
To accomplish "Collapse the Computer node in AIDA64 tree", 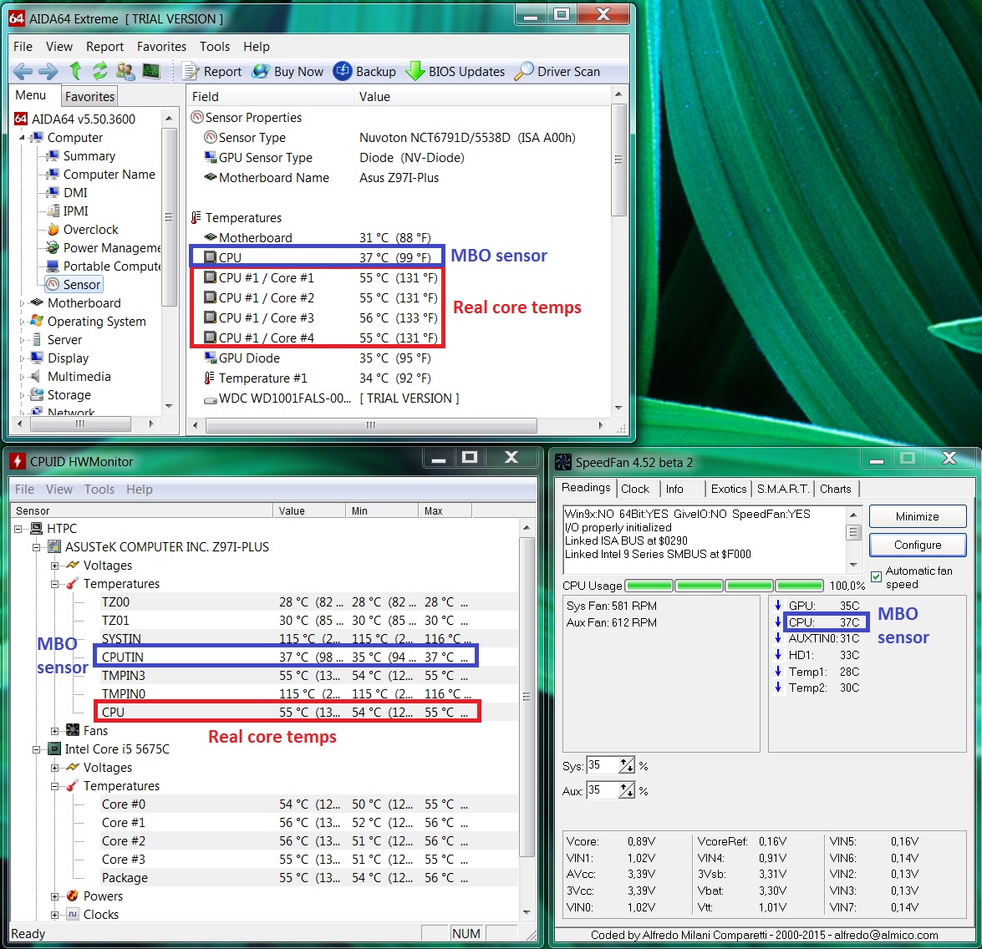I will [x=22, y=138].
